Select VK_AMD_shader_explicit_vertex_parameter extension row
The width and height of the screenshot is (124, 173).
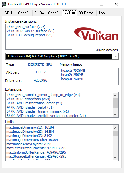pos(46,116)
